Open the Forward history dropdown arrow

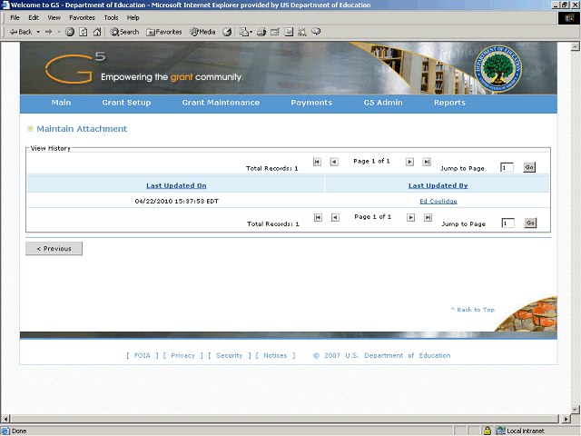coord(59,32)
